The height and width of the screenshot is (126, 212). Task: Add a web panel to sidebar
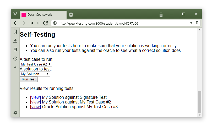15,67
